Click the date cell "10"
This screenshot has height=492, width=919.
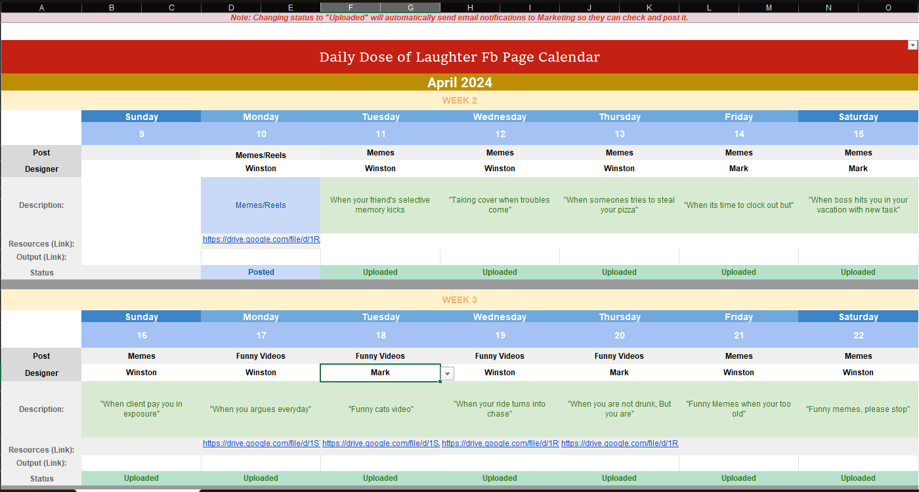261,134
